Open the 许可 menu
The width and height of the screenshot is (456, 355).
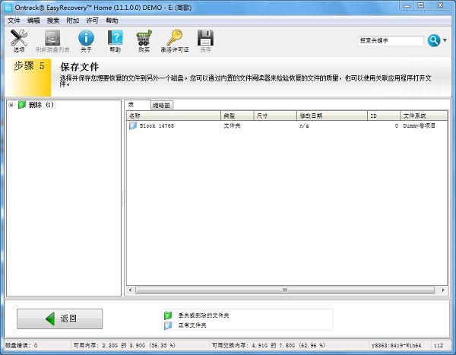tap(92, 21)
